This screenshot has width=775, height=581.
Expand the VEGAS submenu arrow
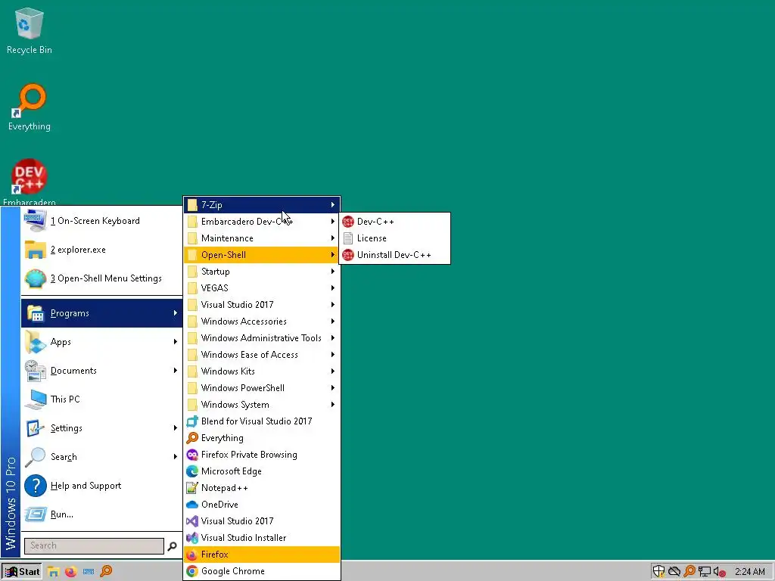click(x=333, y=288)
